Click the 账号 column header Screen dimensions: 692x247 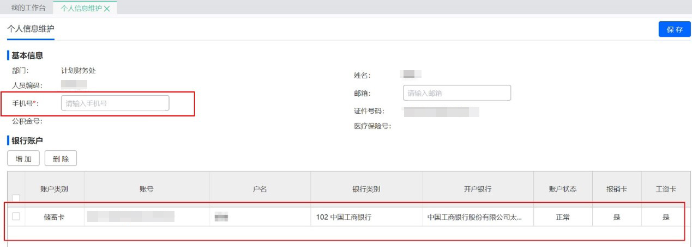point(147,189)
